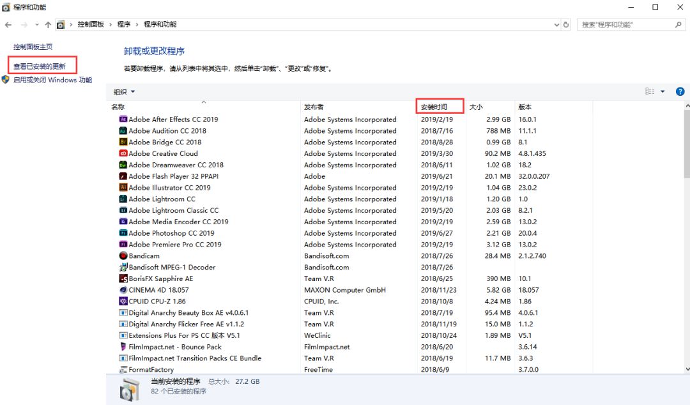Click the CINEMA 4D 18.057 icon
Viewport: 690px width, 405px height.
tap(123, 290)
